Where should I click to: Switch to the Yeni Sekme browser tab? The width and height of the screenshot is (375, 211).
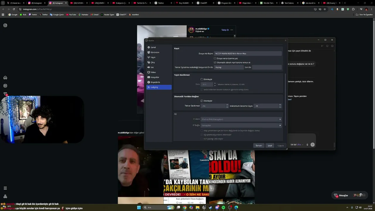[289, 3]
